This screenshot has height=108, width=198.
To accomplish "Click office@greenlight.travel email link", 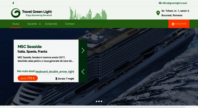I will (175, 3).
